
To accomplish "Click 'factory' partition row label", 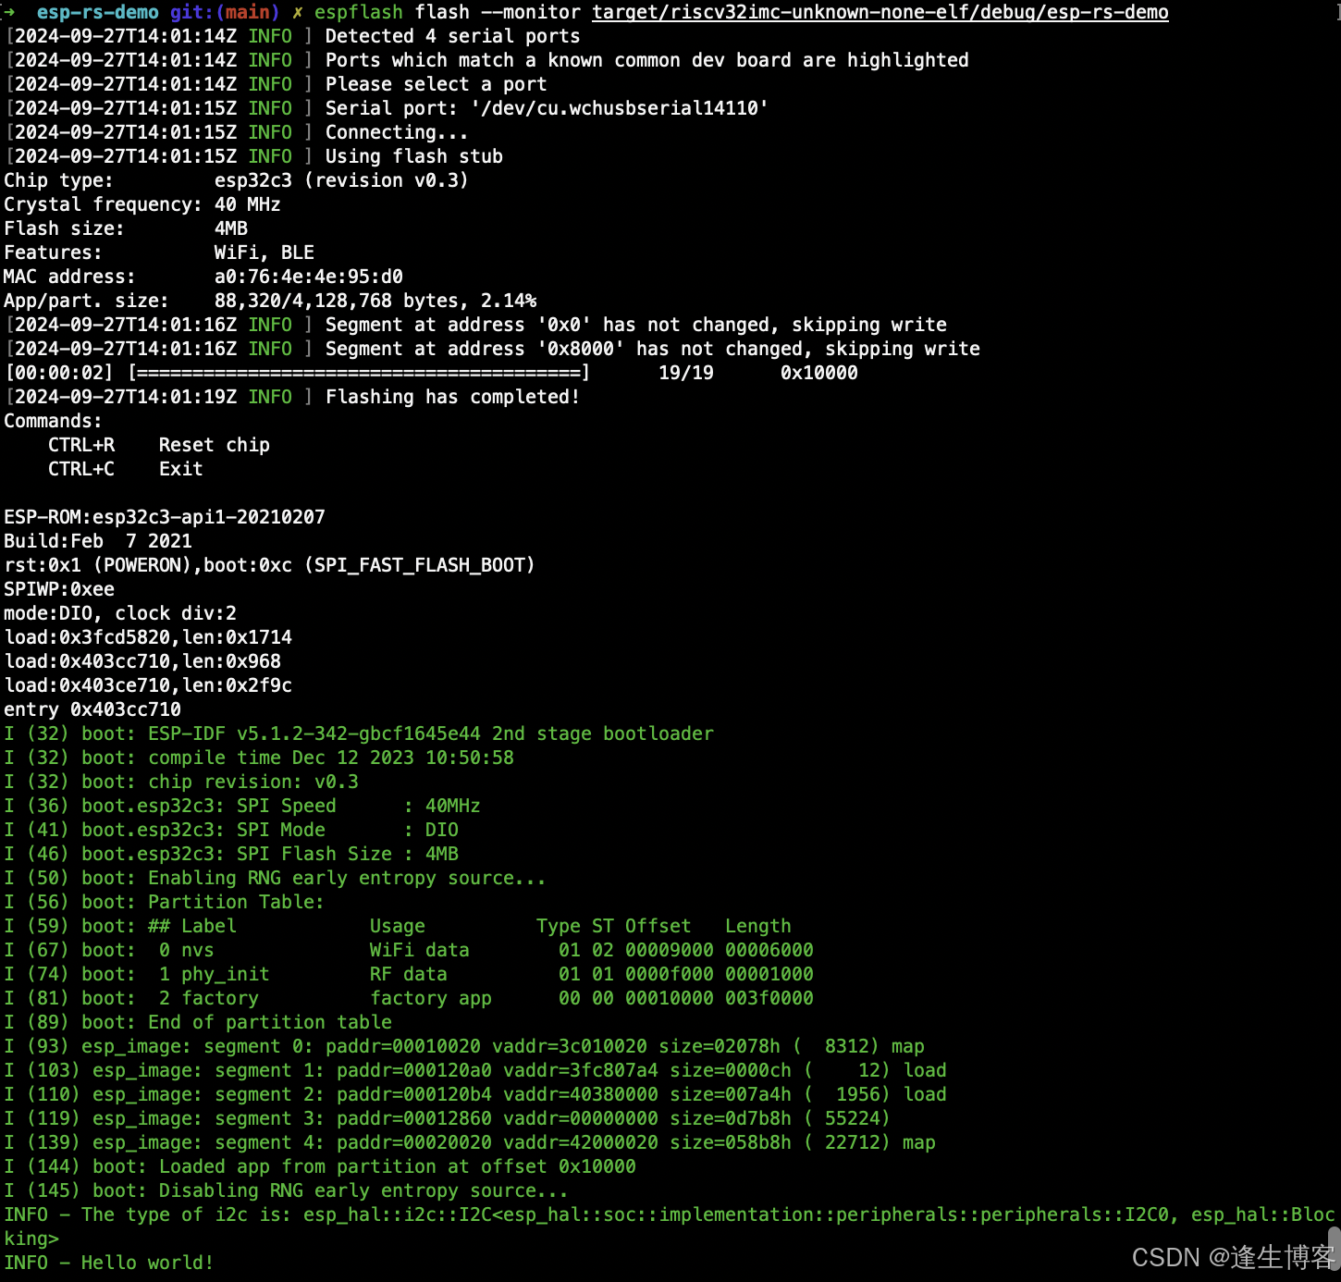I will [220, 998].
